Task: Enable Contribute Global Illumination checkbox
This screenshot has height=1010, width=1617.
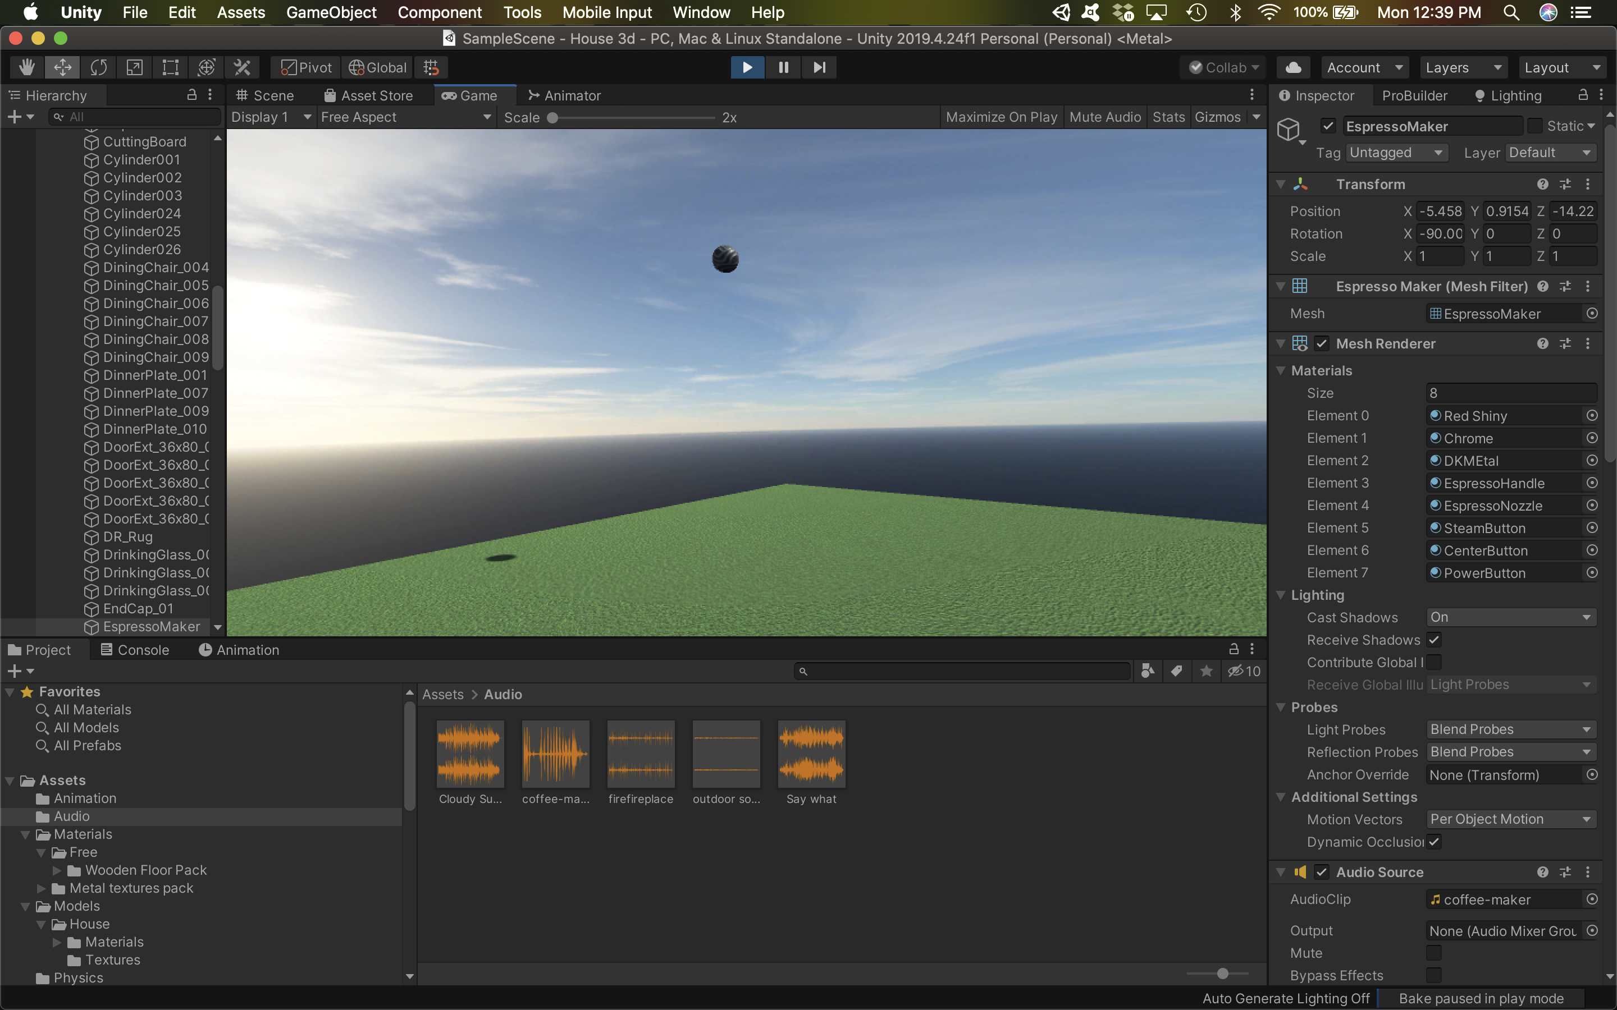Action: 1434,662
